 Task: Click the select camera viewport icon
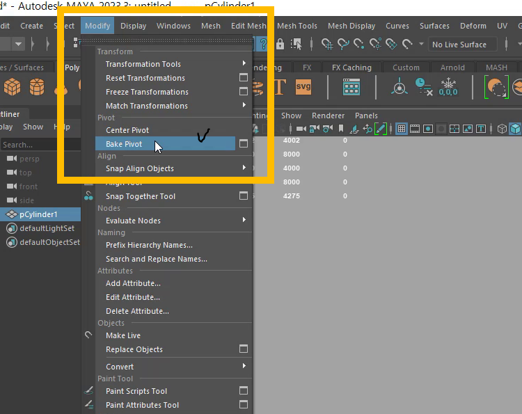point(301,129)
